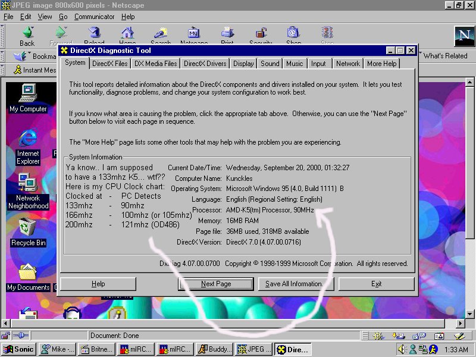Switch to the DirectX Files tab
The width and height of the screenshot is (476, 357).
tap(109, 64)
